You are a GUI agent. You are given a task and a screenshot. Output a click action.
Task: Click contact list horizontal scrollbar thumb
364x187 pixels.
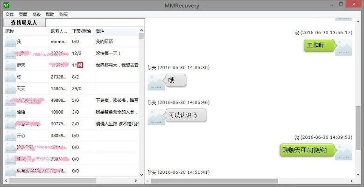[52, 181]
